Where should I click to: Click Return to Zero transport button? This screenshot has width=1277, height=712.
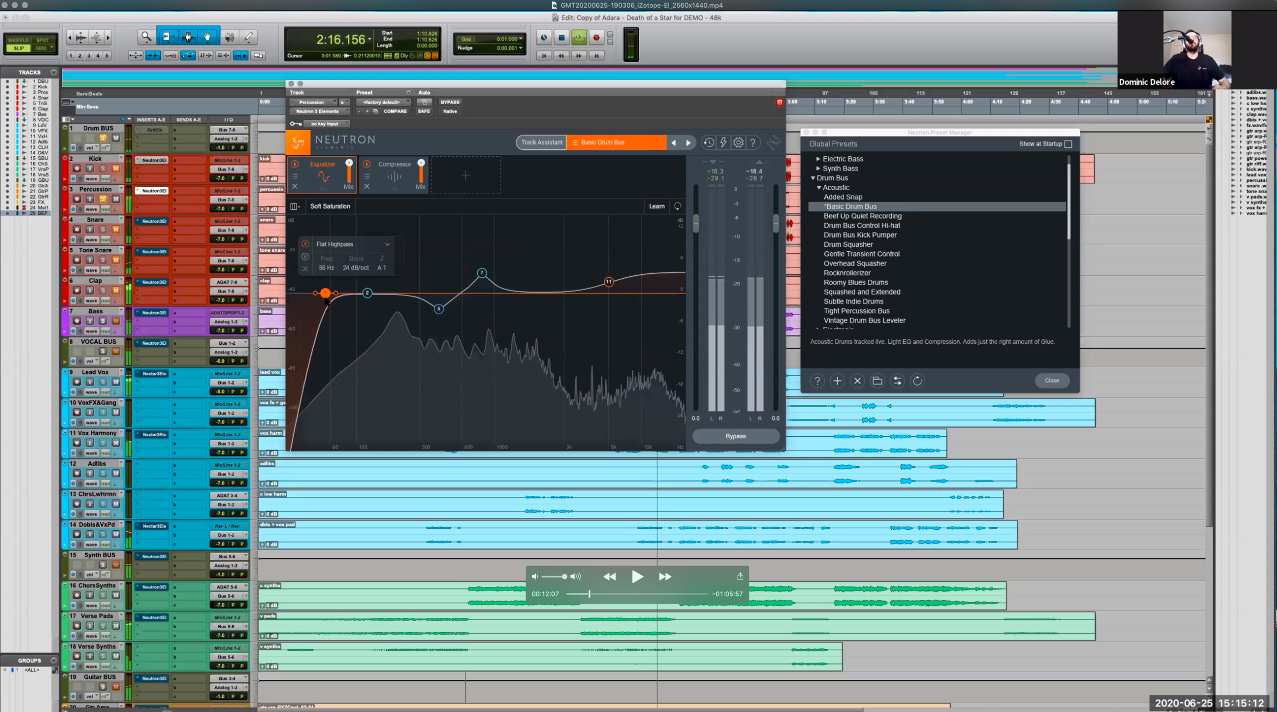[544, 56]
